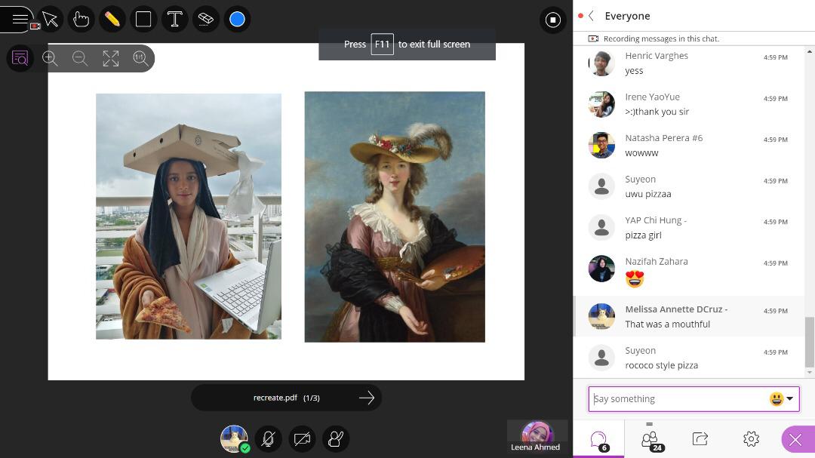The image size is (815, 458).
Task: Select the pointer arrow tool
Action: (51, 20)
